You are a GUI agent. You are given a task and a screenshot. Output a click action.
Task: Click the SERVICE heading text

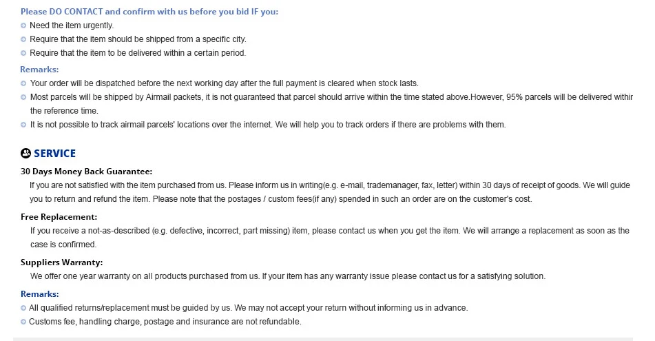[x=54, y=154]
